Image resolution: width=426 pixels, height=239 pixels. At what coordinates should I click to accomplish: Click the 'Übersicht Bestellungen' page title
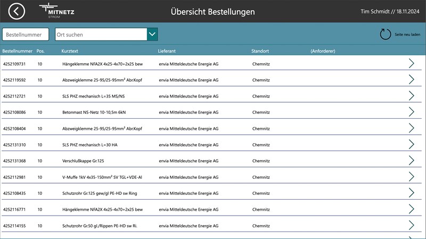[212, 12]
